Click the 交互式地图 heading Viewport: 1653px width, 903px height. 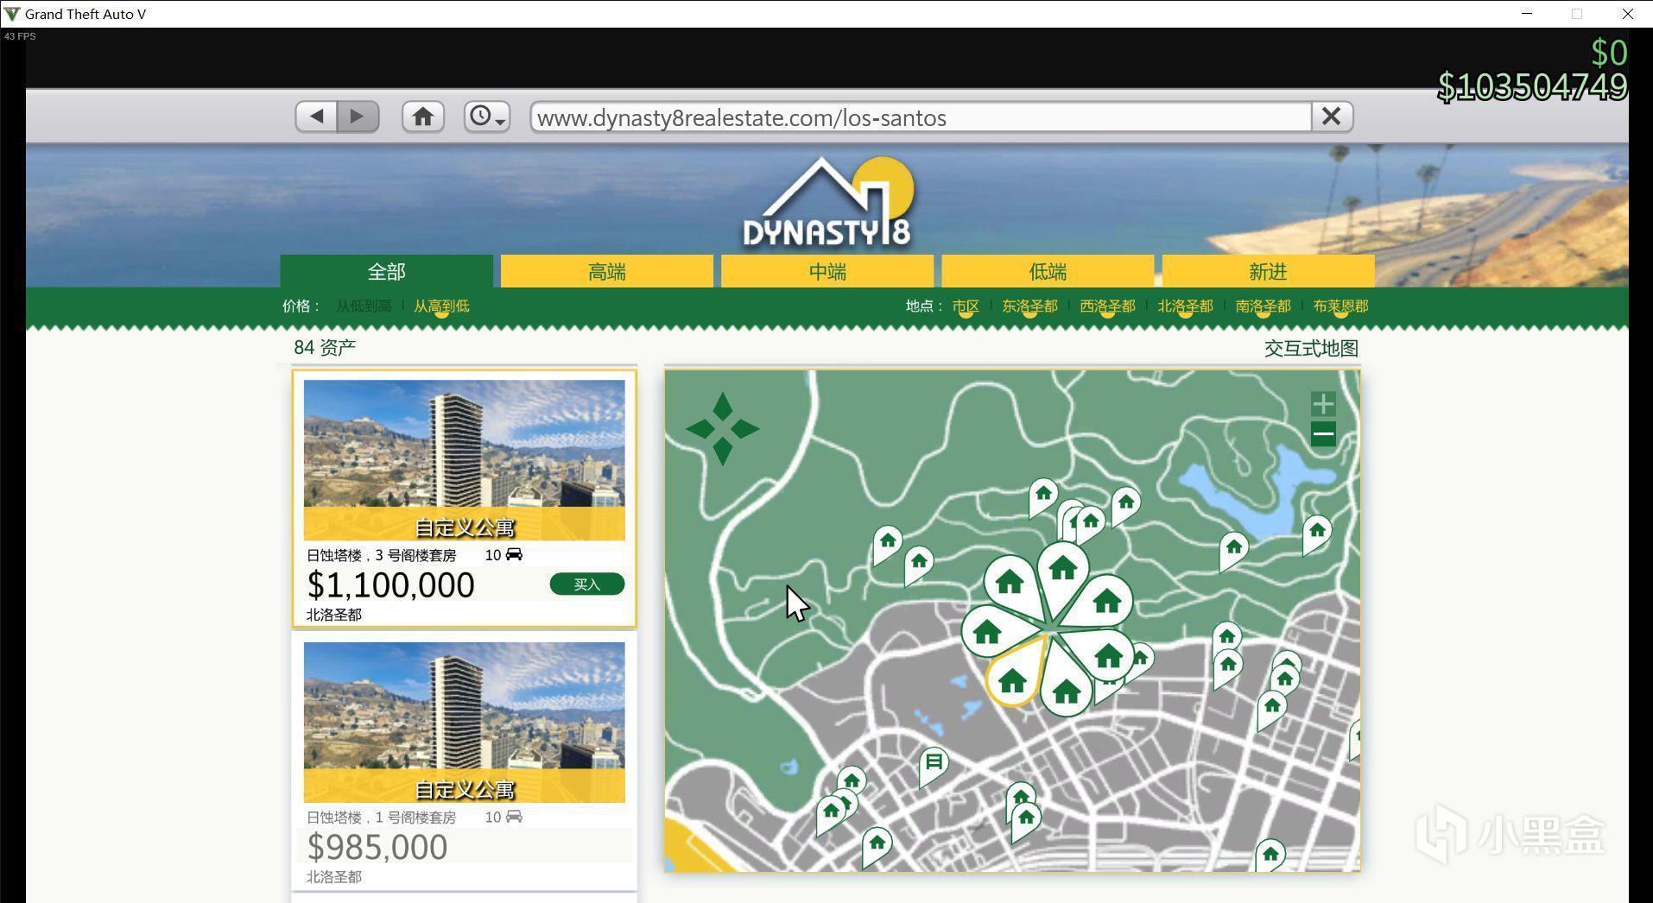[1311, 348]
